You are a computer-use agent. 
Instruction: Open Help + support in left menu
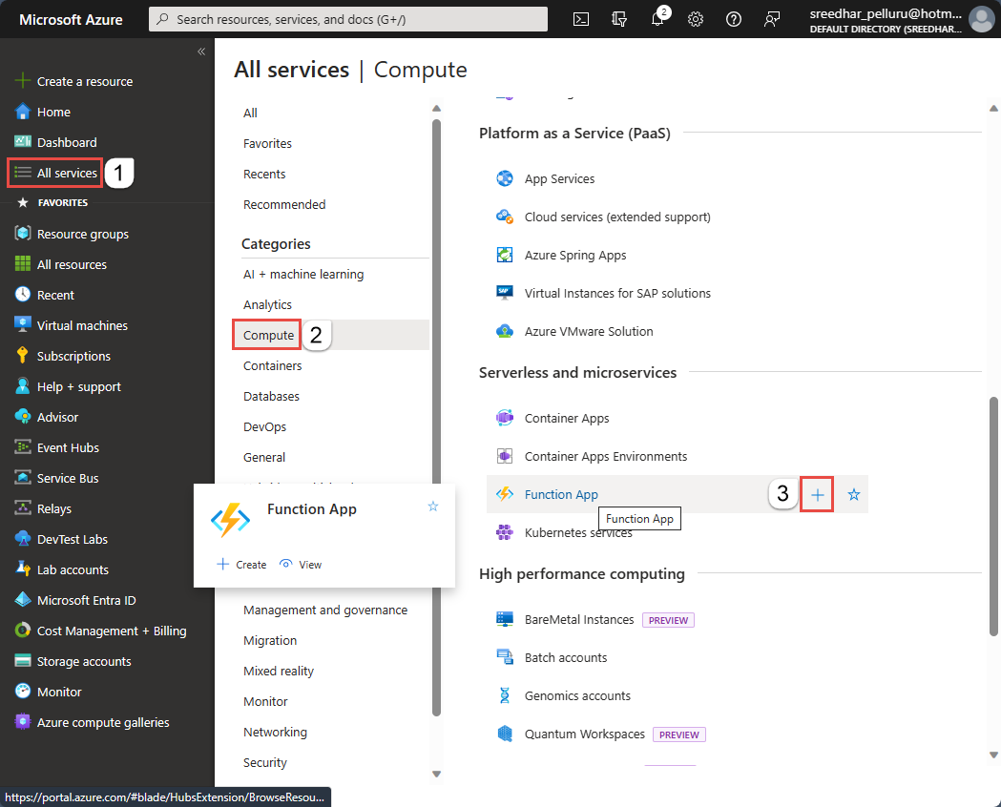(78, 386)
